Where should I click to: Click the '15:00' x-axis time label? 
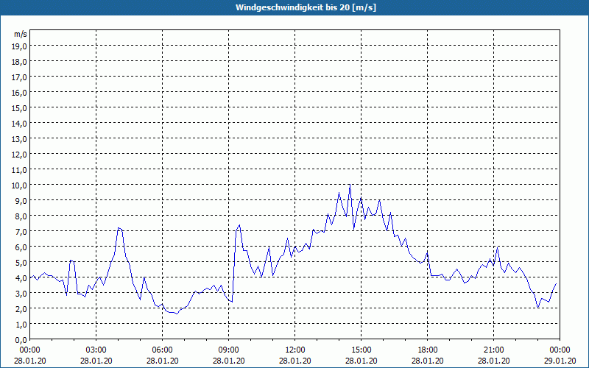361,350
